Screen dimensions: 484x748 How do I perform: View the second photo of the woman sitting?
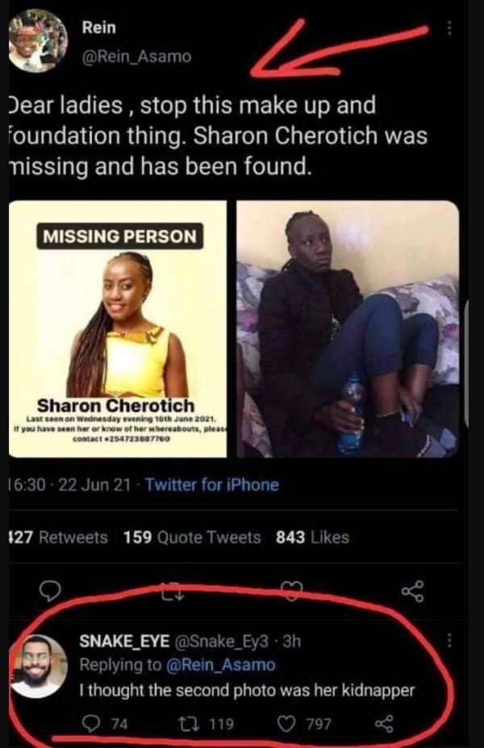pyautogui.click(x=348, y=329)
